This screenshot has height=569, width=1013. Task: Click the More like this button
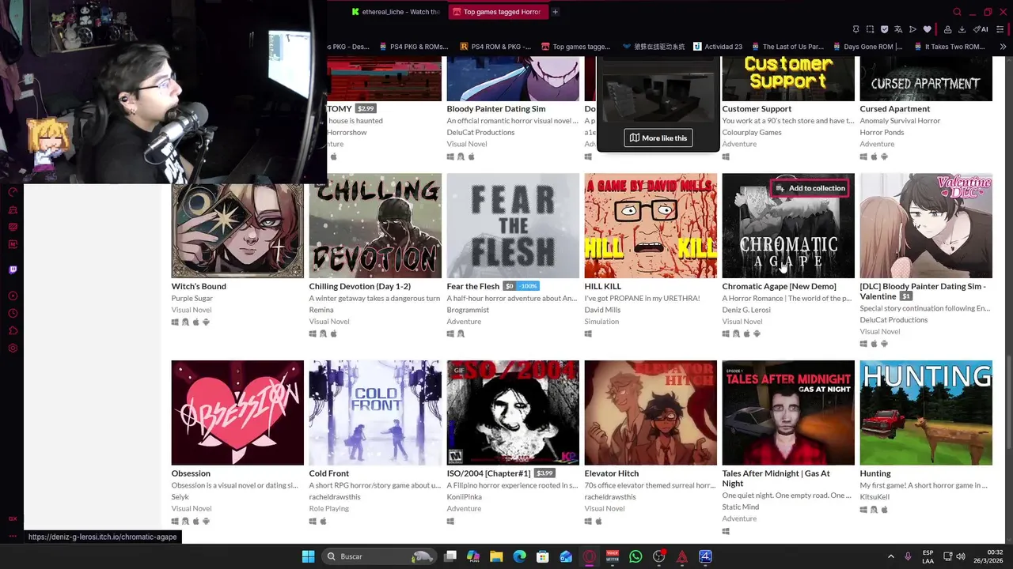click(658, 138)
